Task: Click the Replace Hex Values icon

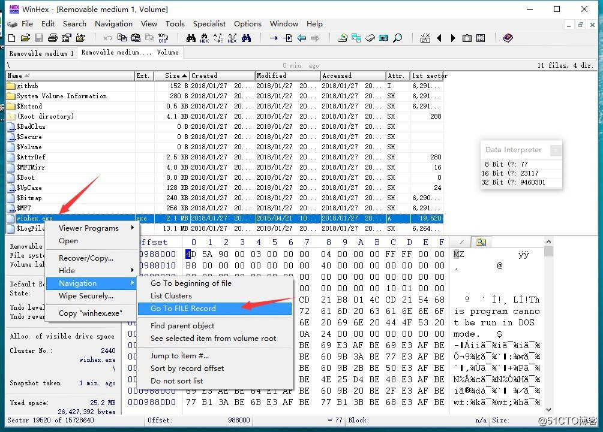Action: 232,38
